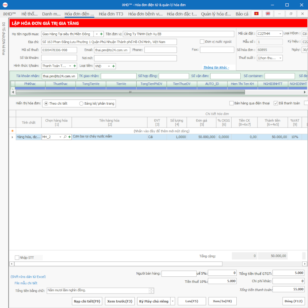Click green plus next to payment method

click(x=75, y=66)
